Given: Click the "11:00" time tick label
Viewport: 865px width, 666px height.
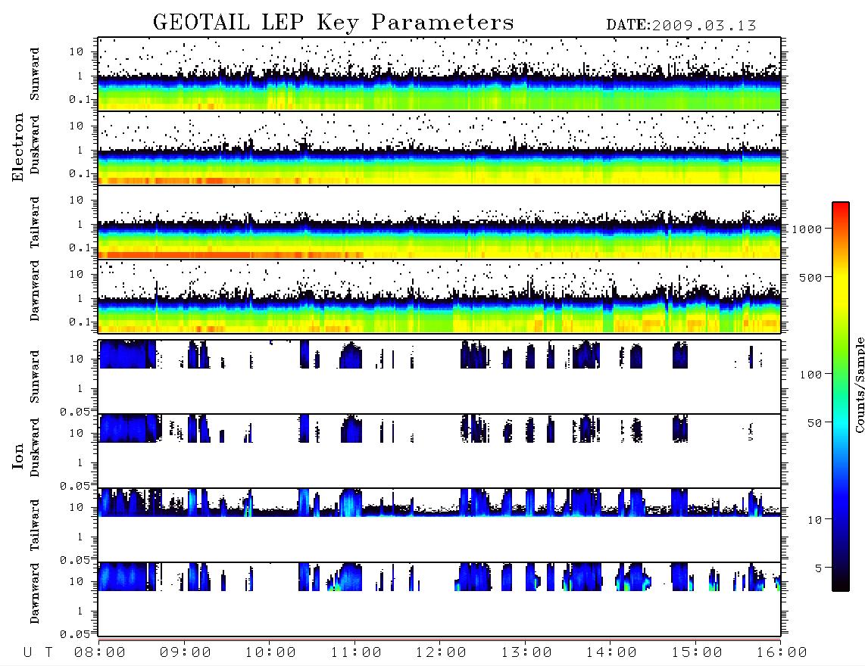Looking at the screenshot, I should [356, 653].
